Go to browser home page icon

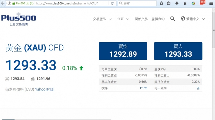pyautogui.click(x=185, y=3)
